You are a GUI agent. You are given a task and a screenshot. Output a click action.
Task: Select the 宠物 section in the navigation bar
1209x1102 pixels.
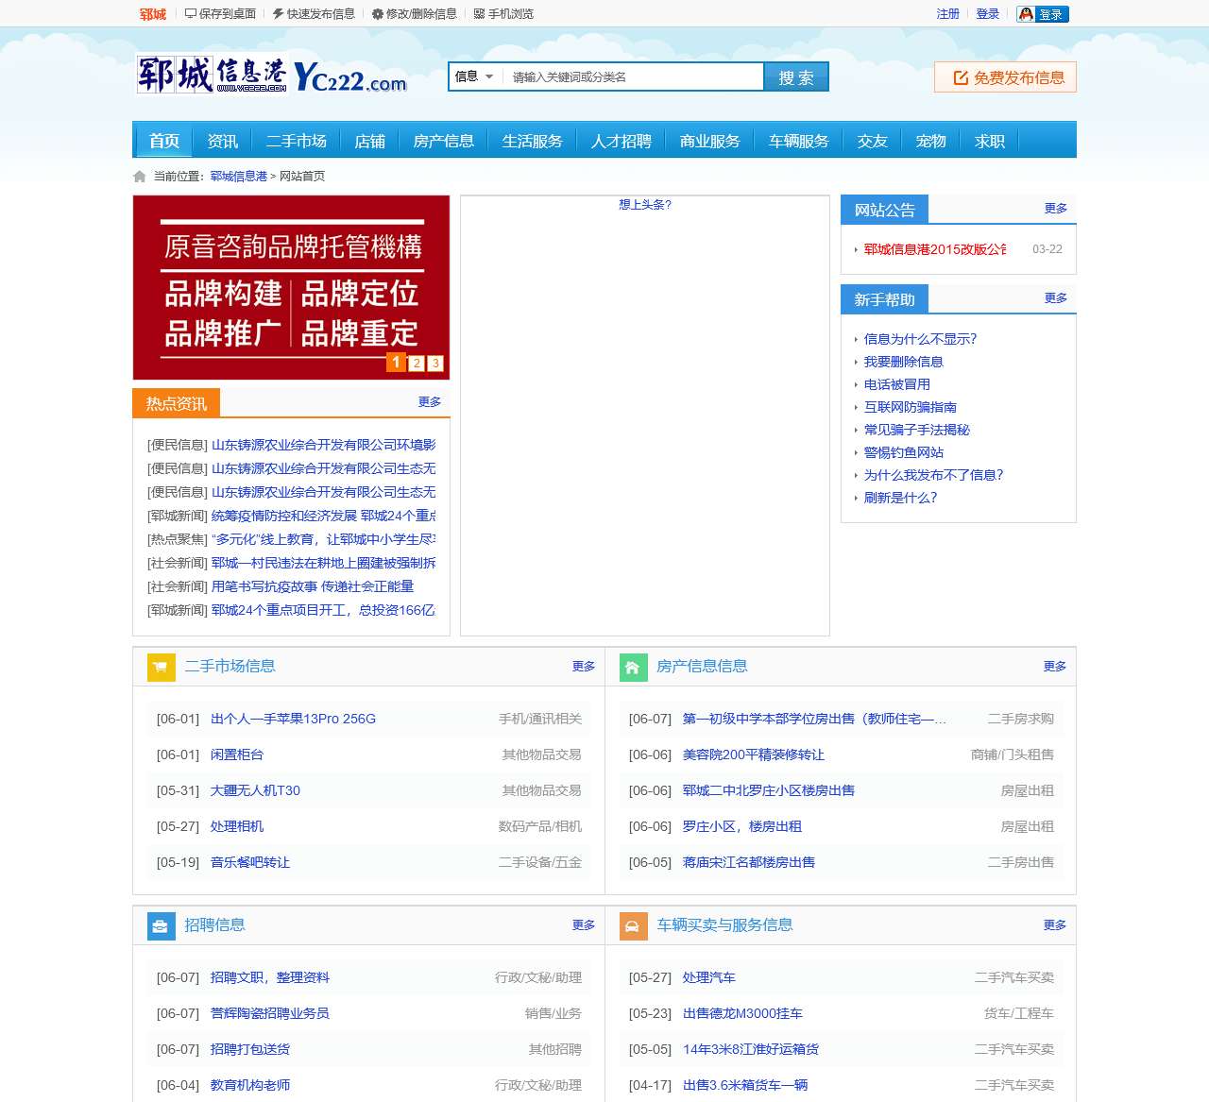[930, 140]
